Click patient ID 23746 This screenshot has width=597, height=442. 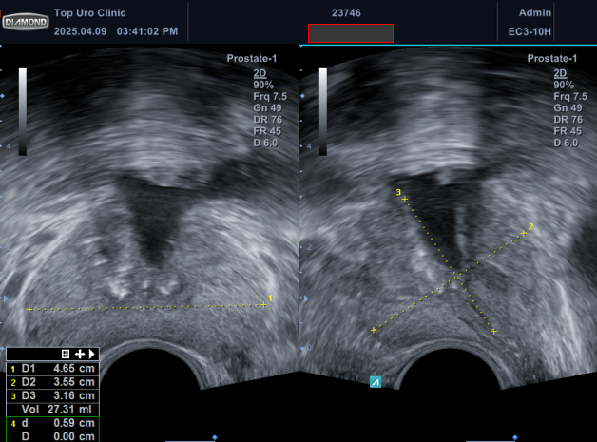346,13
